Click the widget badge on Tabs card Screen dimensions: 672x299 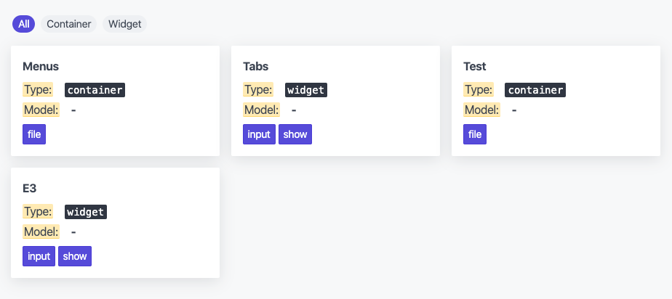(306, 90)
